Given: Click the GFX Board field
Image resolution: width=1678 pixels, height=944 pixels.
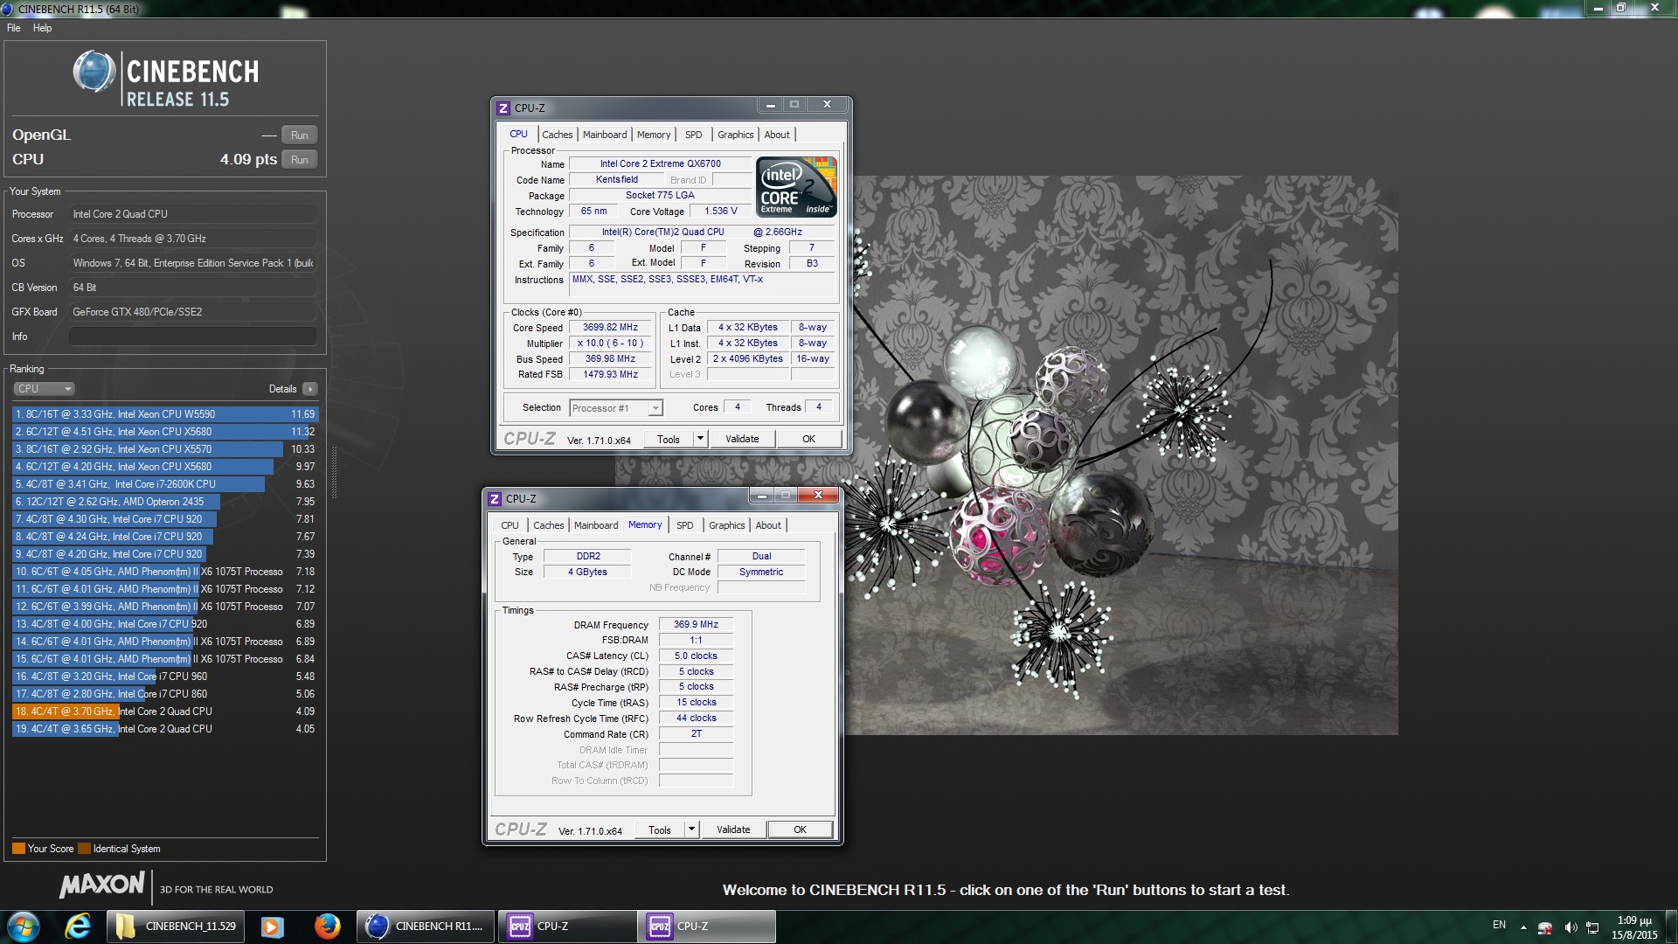Looking at the screenshot, I should (192, 312).
